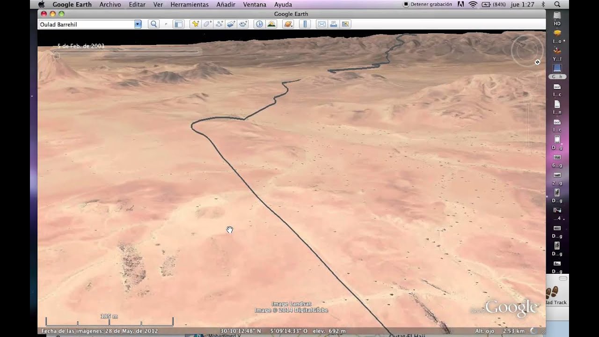Viewport: 599px width, 337px height.
Task: Click the historical imagery time slider track
Action: pyautogui.click(x=126, y=51)
